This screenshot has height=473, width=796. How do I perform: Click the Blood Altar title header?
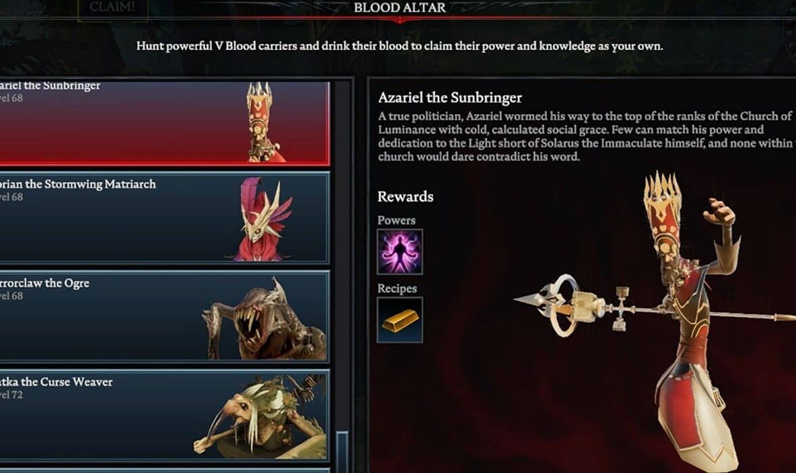tap(400, 7)
